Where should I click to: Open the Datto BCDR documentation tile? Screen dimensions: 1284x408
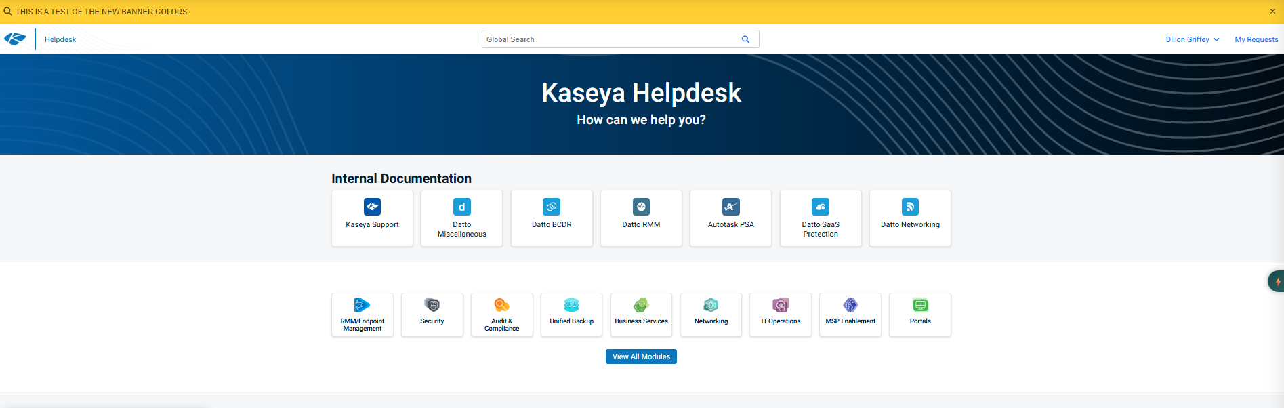click(552, 218)
